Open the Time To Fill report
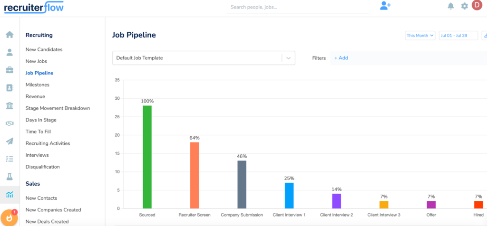 [x=38, y=132]
